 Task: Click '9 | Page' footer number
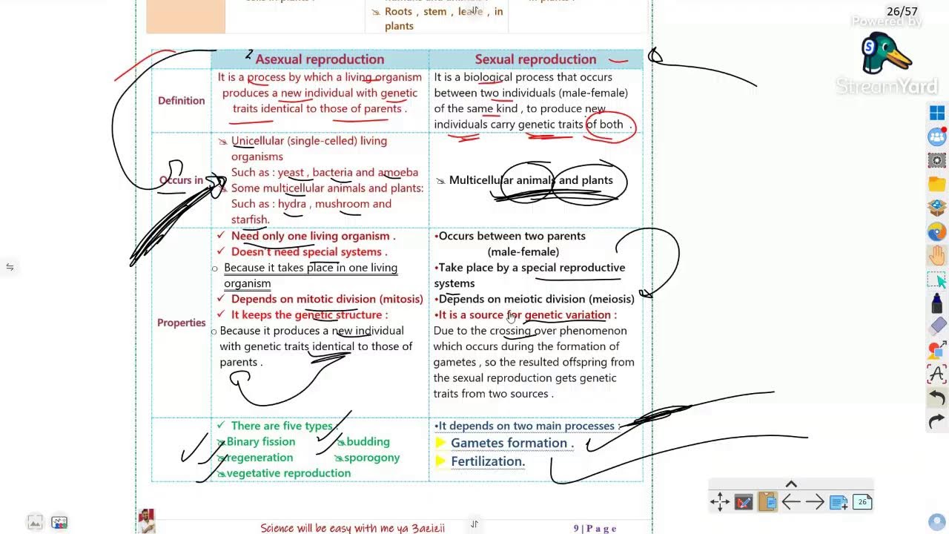pyautogui.click(x=595, y=528)
